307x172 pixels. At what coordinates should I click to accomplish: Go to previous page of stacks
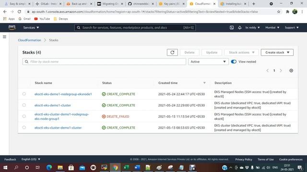[x=268, y=71]
